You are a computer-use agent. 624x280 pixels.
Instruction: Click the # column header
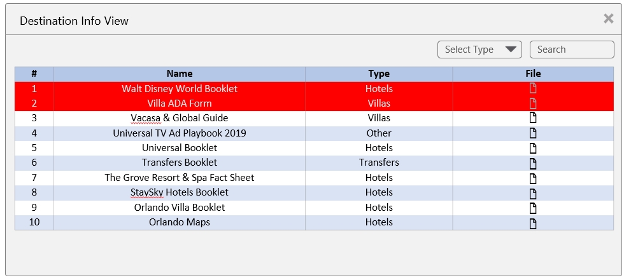coord(34,74)
